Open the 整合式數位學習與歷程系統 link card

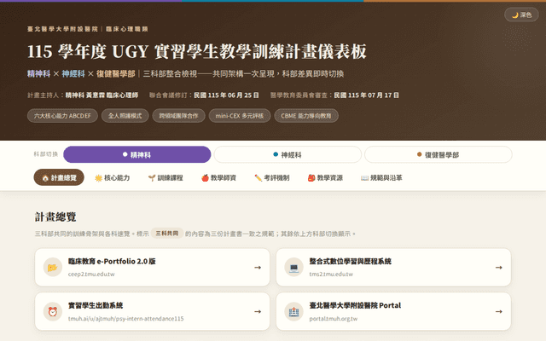393,267
